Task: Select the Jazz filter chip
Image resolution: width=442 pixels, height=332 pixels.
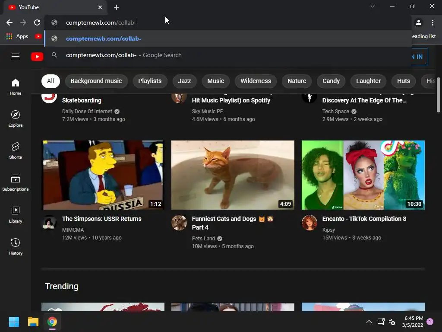Action: click(x=184, y=81)
